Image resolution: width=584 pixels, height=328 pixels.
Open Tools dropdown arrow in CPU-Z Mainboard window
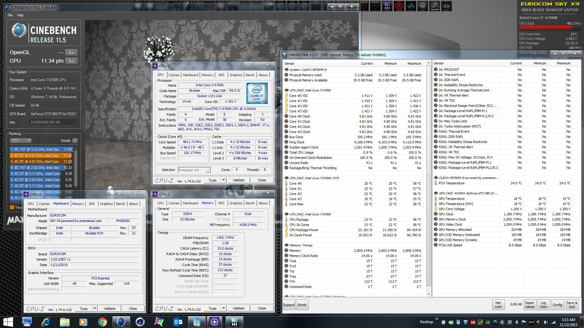click(95, 309)
